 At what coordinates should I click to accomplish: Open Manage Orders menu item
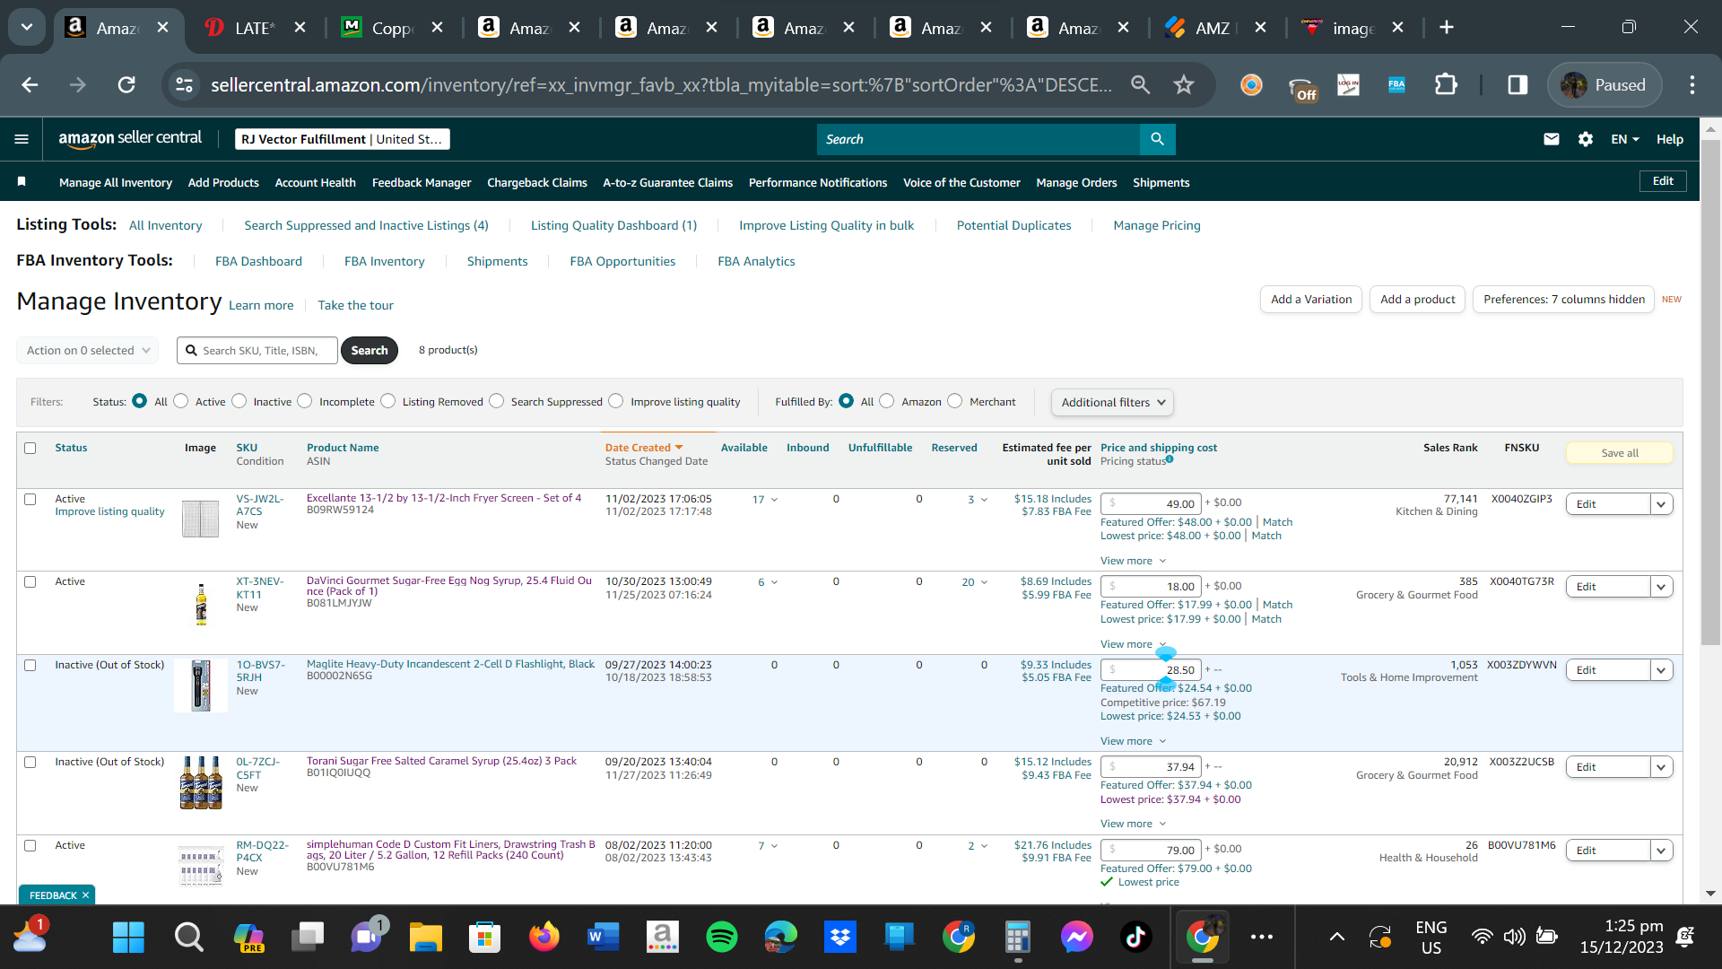(x=1076, y=182)
